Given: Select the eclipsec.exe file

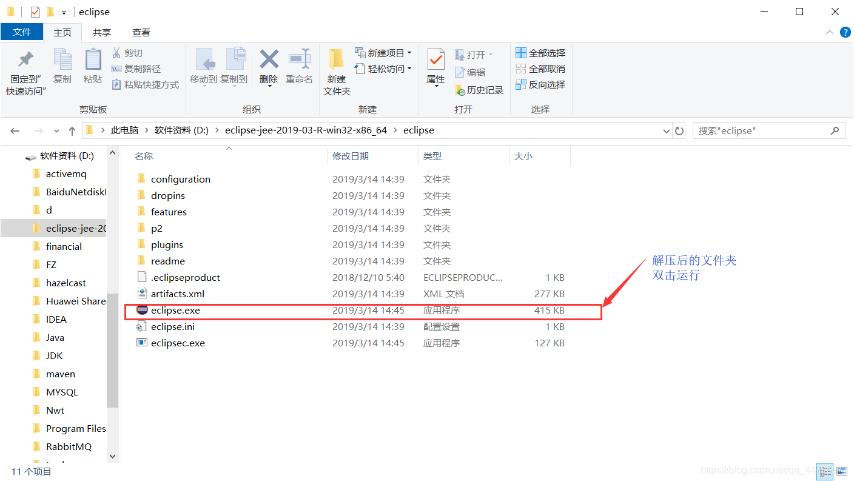Looking at the screenshot, I should [x=178, y=343].
